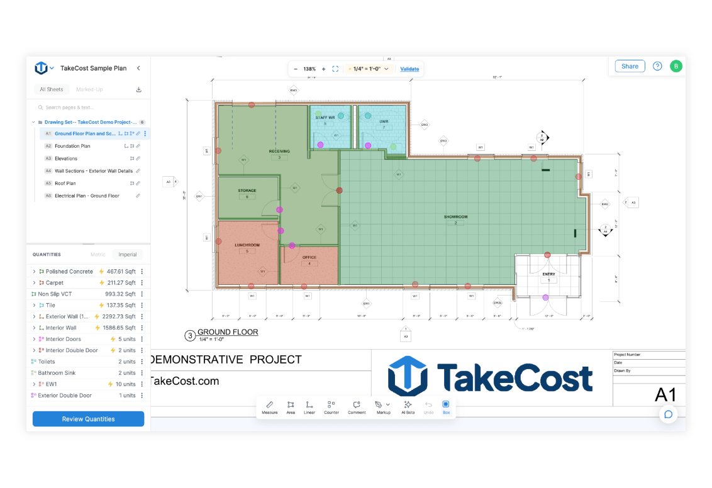Collapse the Drawing Set TakeCost Demo Project folder
The height and width of the screenshot is (488, 712).
click(x=33, y=122)
